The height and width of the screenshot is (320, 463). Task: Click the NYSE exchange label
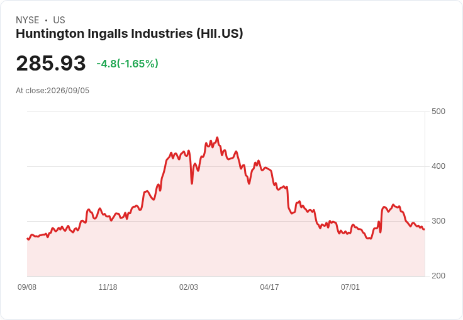pos(28,20)
